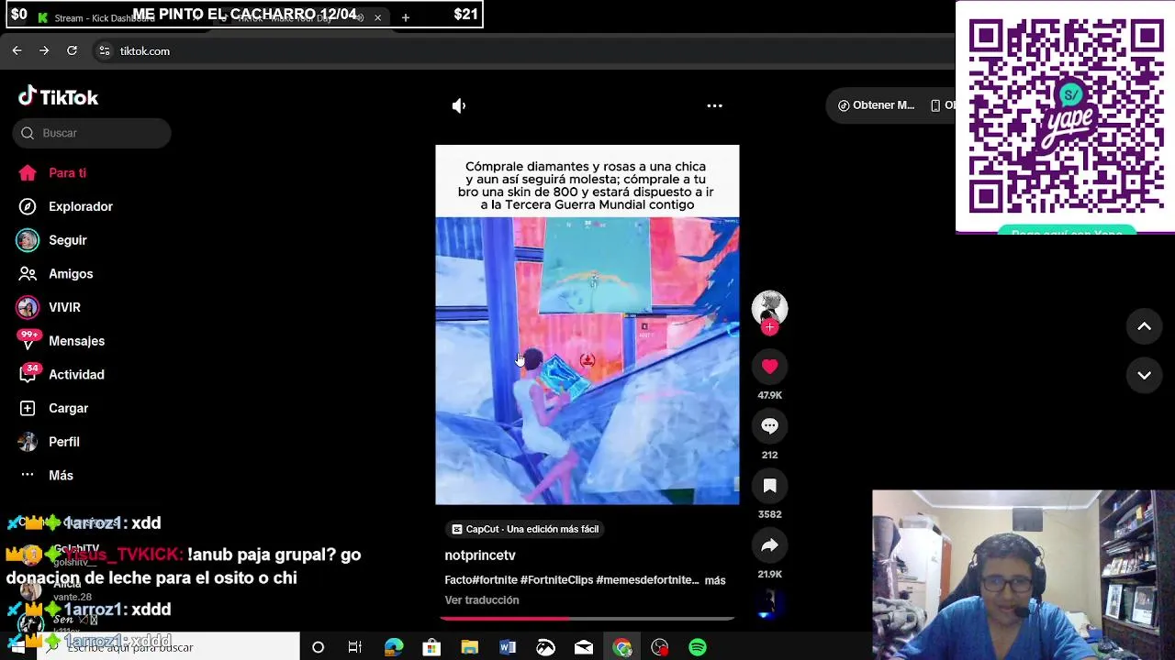Screen dimensions: 1175x660
Task: Go back with the browser back arrow
Action: [17, 51]
